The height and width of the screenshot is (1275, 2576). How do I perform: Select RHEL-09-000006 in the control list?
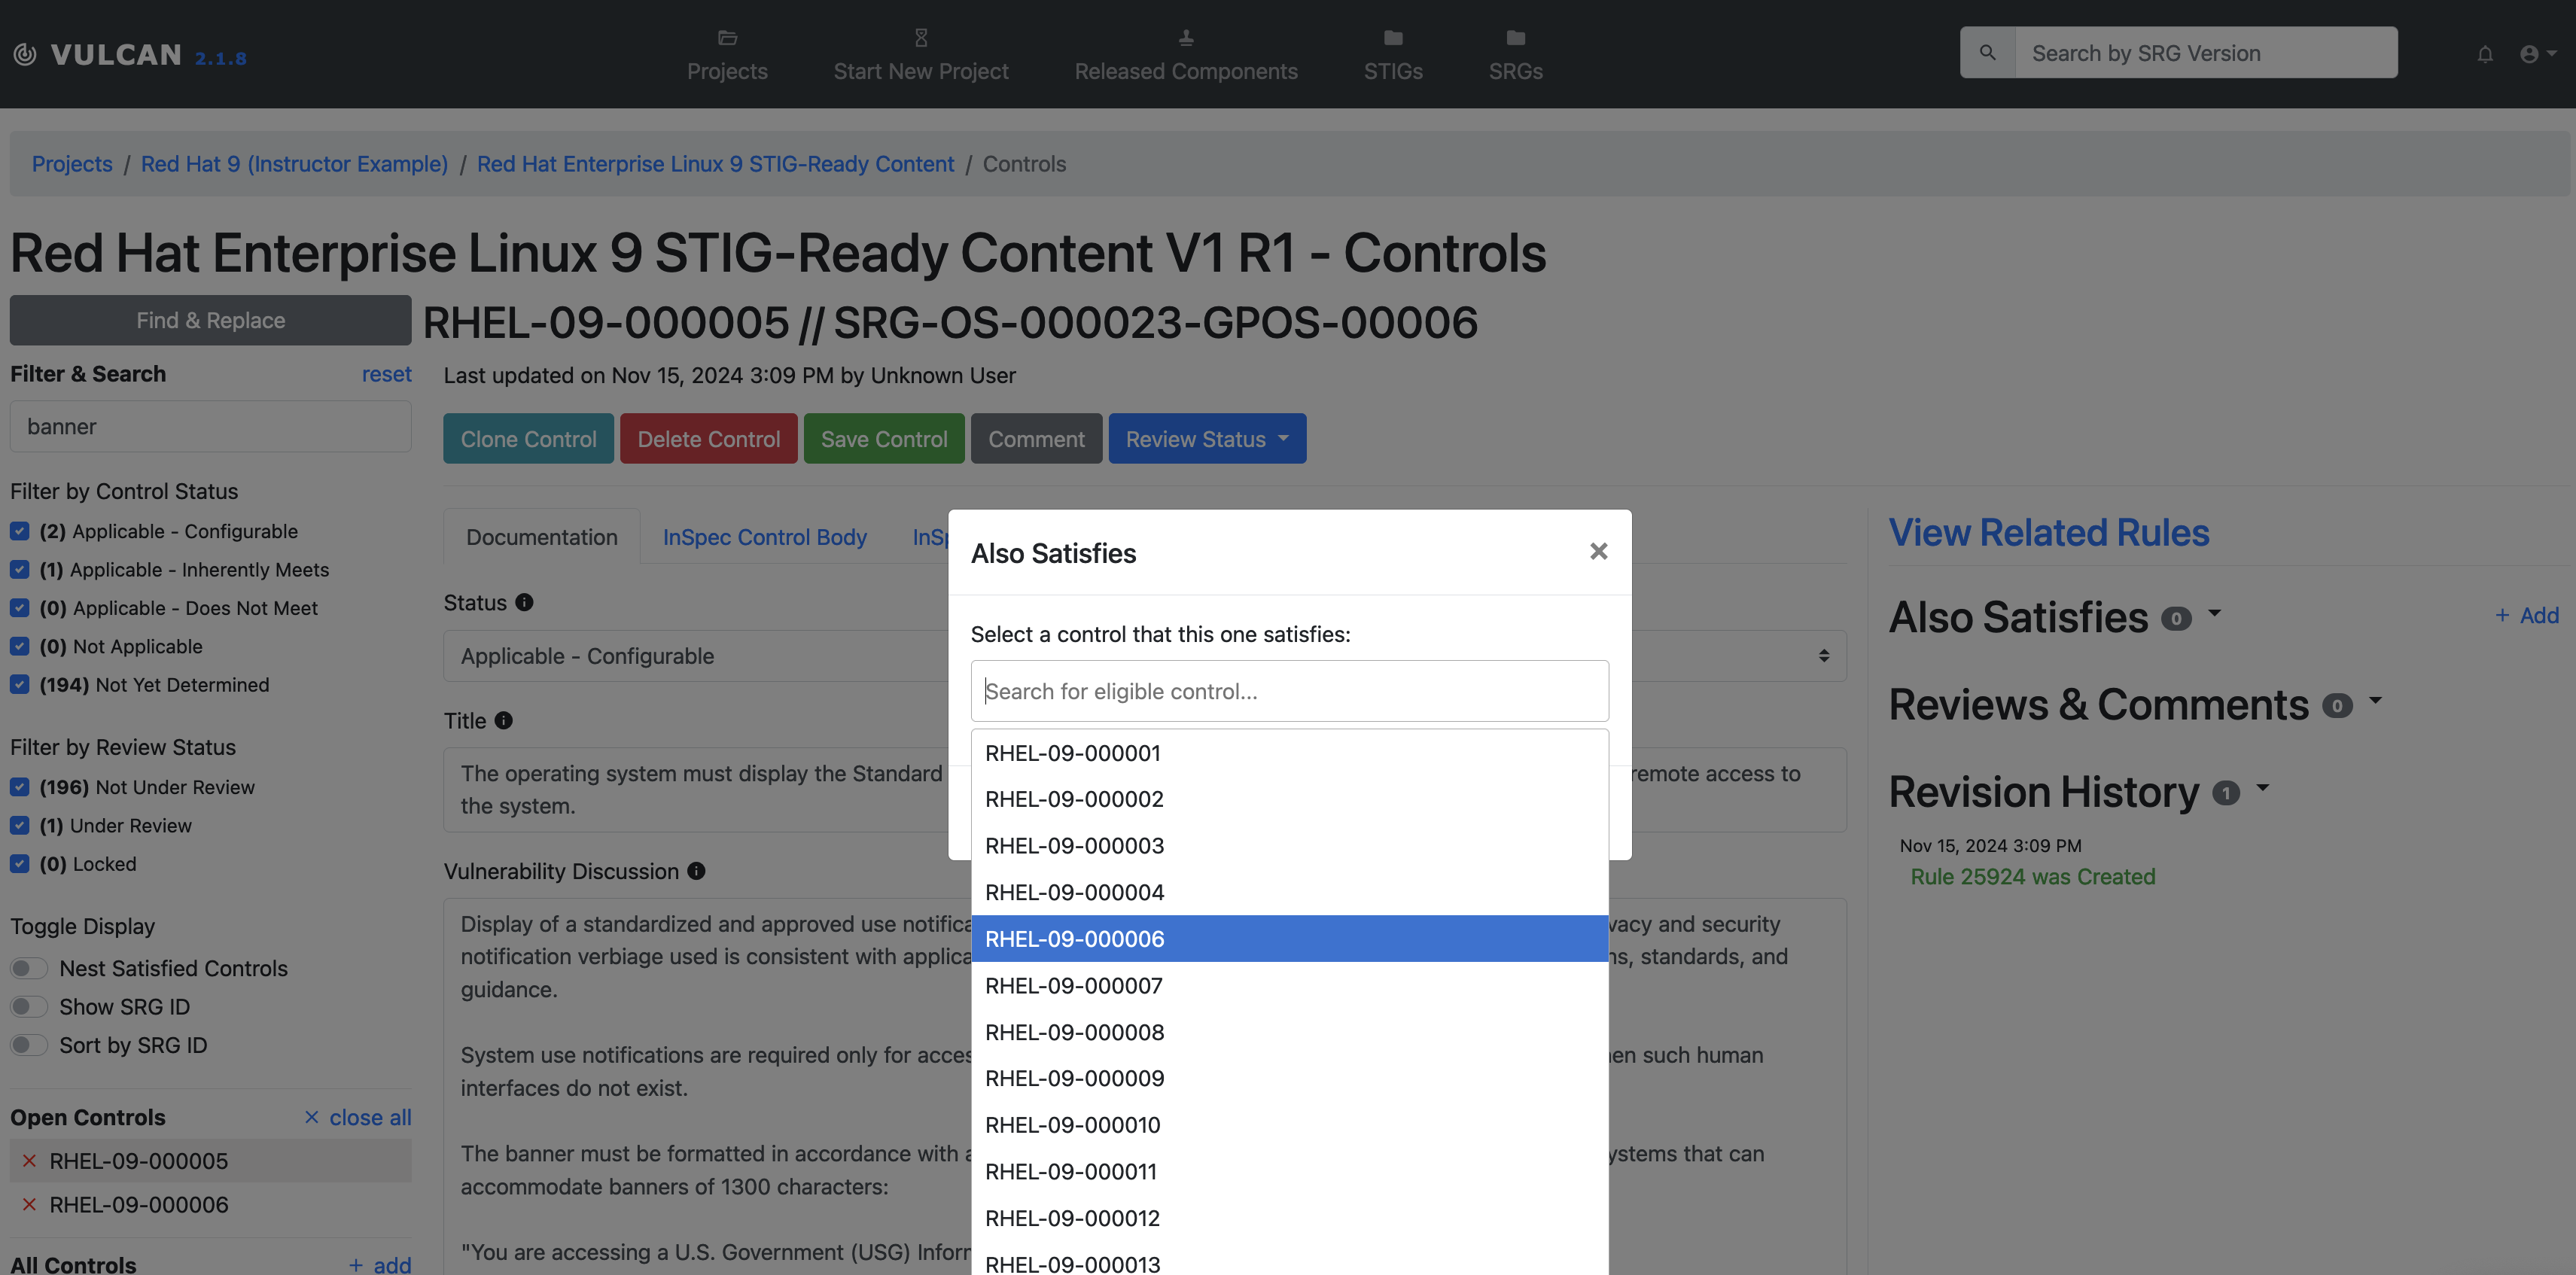click(1288, 938)
